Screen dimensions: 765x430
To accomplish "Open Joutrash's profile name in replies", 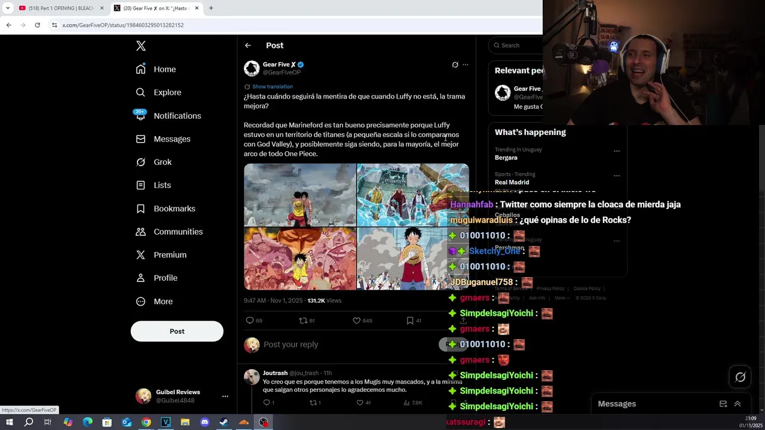I will [x=275, y=373].
